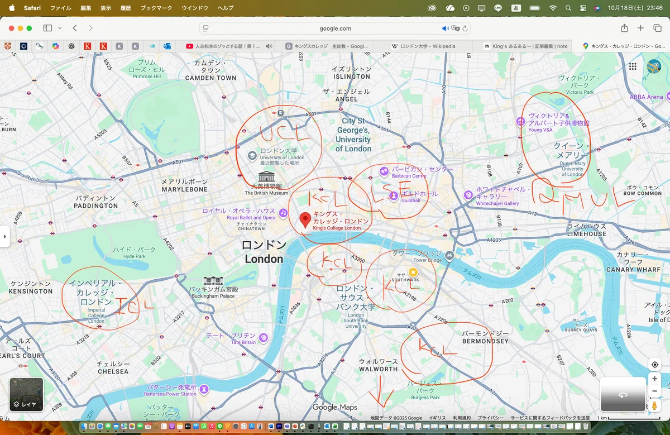670x435 pixels.
Task: Zoom out the map with minus button
Action: [x=655, y=391]
